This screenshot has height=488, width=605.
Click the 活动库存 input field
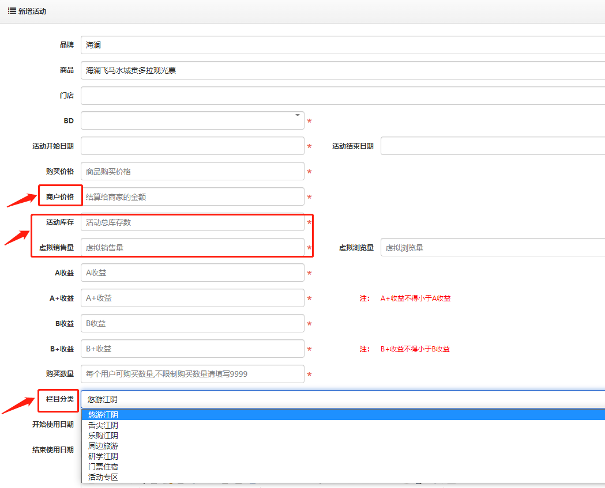pyautogui.click(x=192, y=222)
